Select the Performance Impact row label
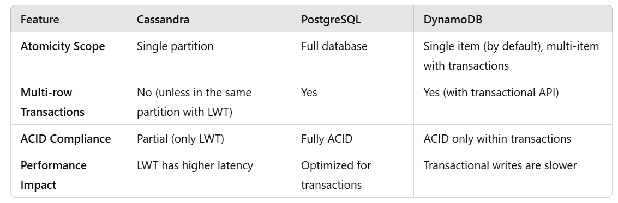This screenshot has width=618, height=203. click(x=53, y=175)
